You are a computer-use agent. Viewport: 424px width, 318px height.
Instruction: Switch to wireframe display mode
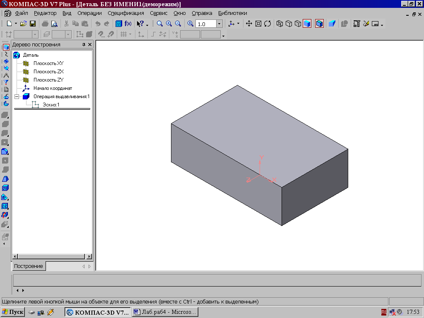coord(279,24)
